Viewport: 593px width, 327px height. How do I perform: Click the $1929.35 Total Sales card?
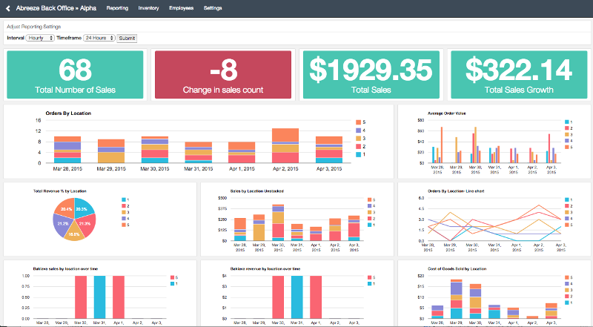[x=371, y=75]
